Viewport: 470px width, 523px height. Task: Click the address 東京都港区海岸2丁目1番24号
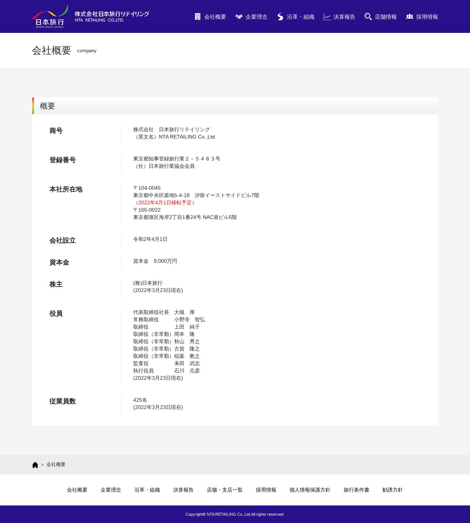[167, 217]
